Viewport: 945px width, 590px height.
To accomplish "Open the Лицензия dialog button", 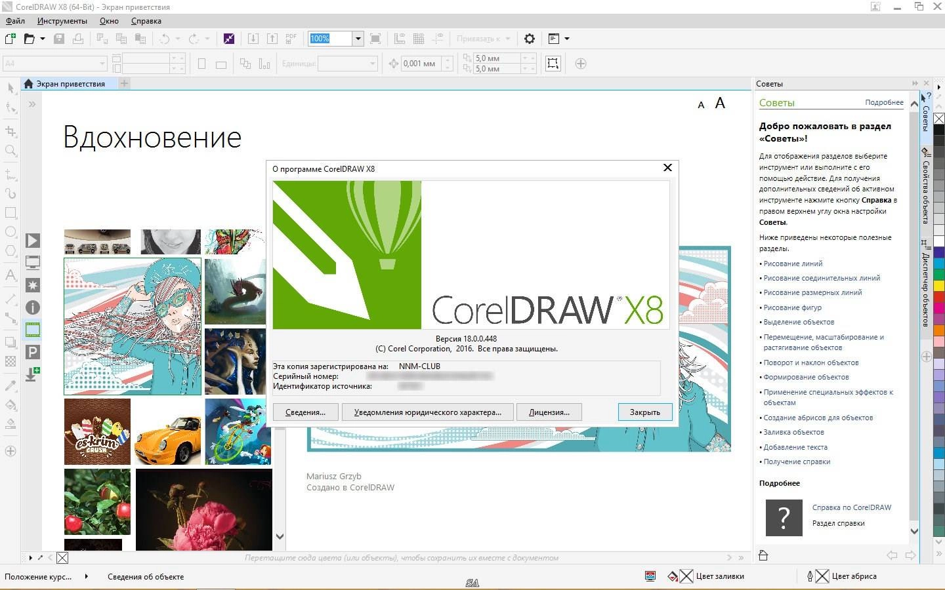I will coord(549,412).
